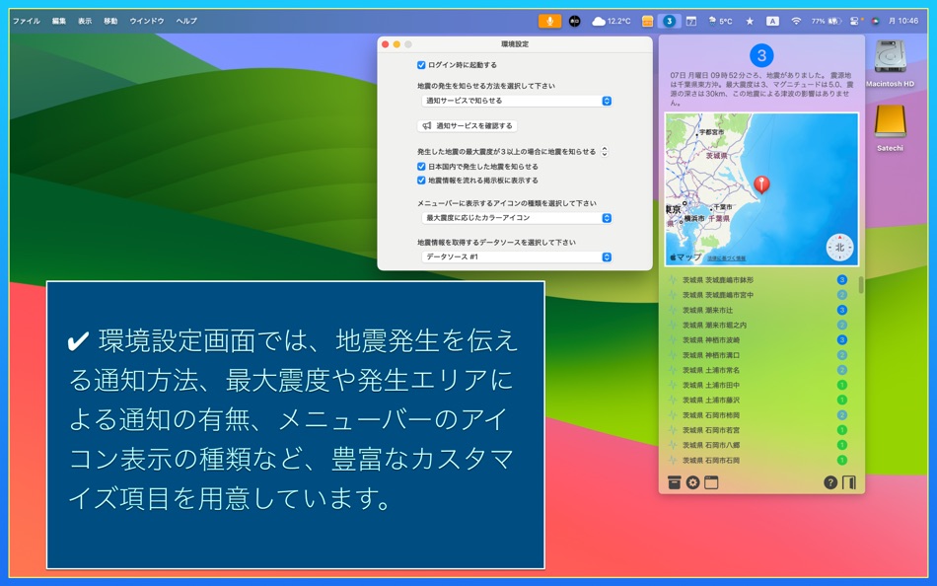
Task: Click the rain cloud 5°C weather item
Action: coord(720,21)
